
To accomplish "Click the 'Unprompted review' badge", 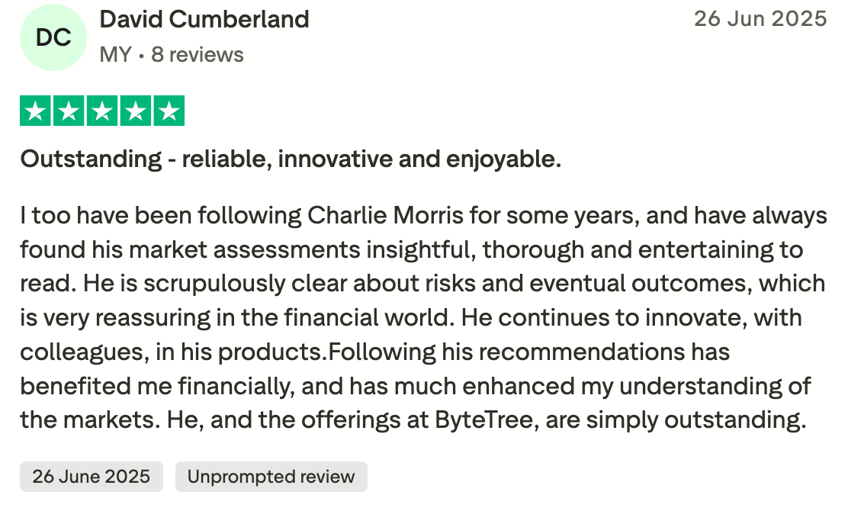I will pyautogui.click(x=271, y=477).
